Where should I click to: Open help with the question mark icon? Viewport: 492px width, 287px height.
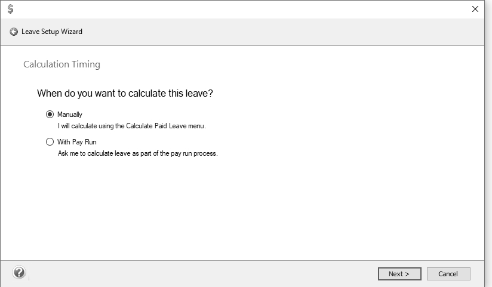[19, 272]
